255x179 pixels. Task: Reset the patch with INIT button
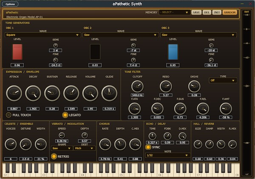pyautogui.click(x=217, y=12)
